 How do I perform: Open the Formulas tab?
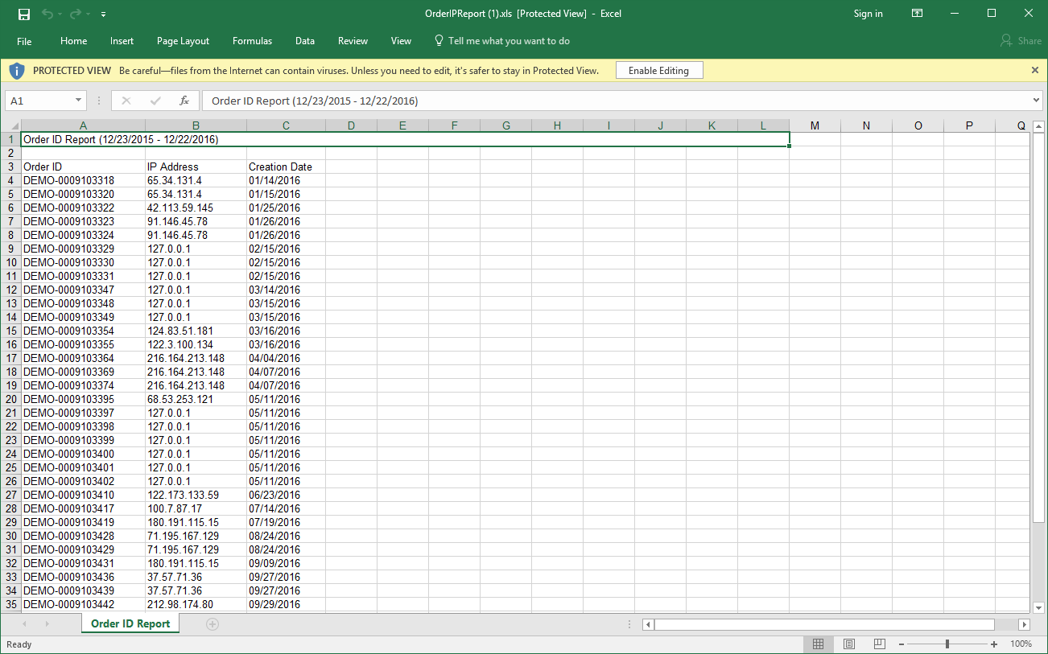(x=252, y=41)
